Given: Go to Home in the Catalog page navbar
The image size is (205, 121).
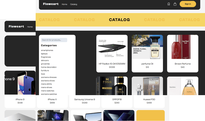Looking at the screenshot, I should coord(64,4).
